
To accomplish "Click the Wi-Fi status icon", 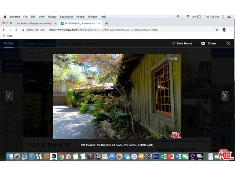I will [188, 16].
